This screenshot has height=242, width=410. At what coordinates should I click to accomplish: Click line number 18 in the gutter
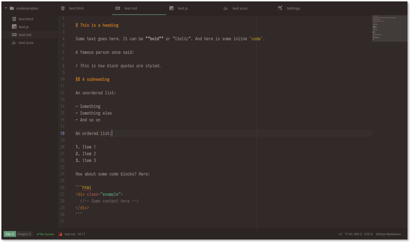pos(62,133)
